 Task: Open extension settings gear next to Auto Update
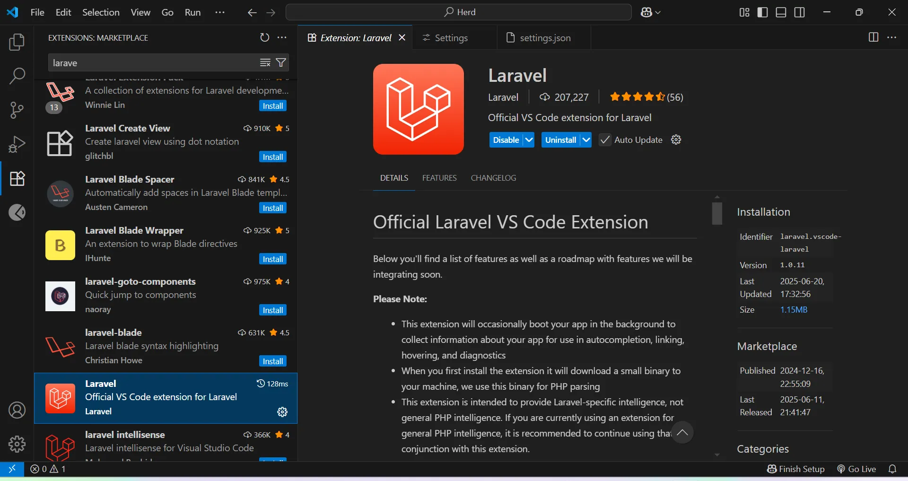pos(676,140)
